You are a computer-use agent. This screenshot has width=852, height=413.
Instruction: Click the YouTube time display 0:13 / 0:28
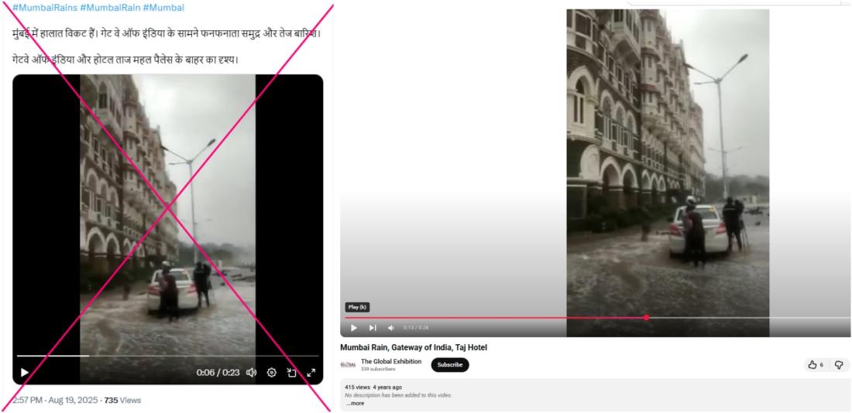coord(416,328)
